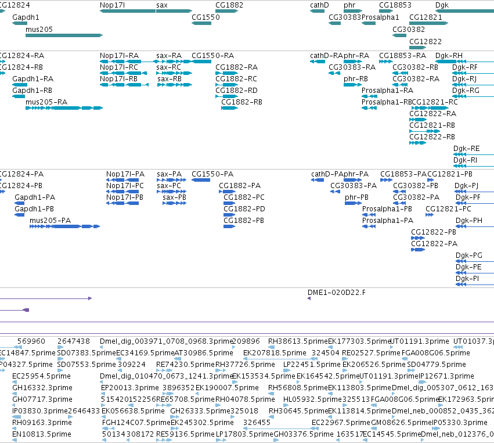Screen dimensions: 494x443
Task: Open the CG30382 gene label
Action: (x=409, y=29)
